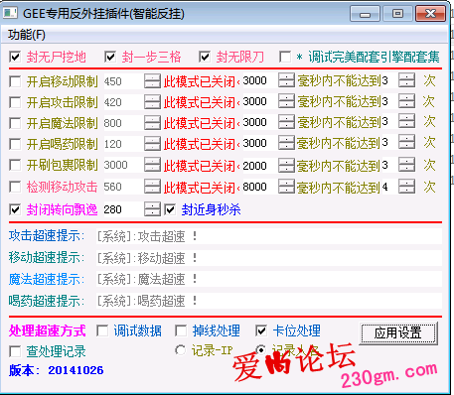Select 记录-IP radio button
The height and width of the screenshot is (395, 454).
point(181,350)
